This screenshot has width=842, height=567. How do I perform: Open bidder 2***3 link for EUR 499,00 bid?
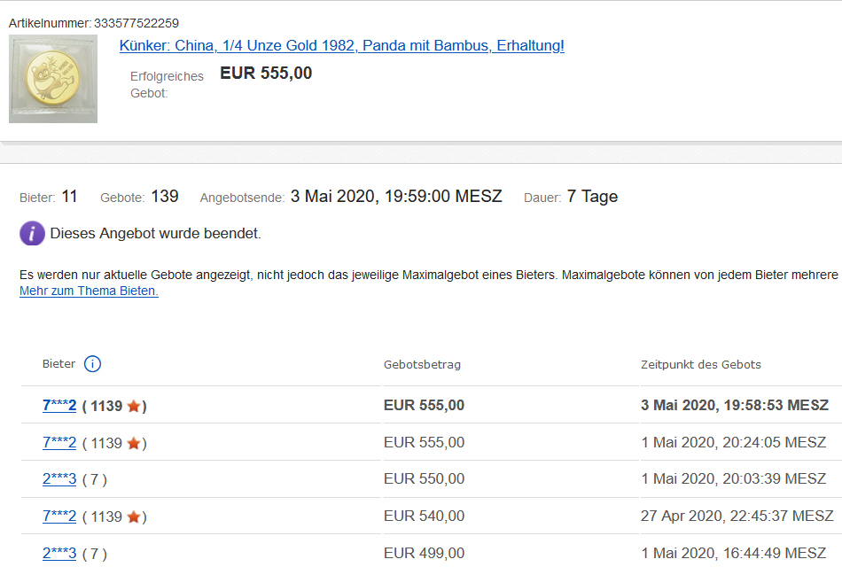(59, 554)
